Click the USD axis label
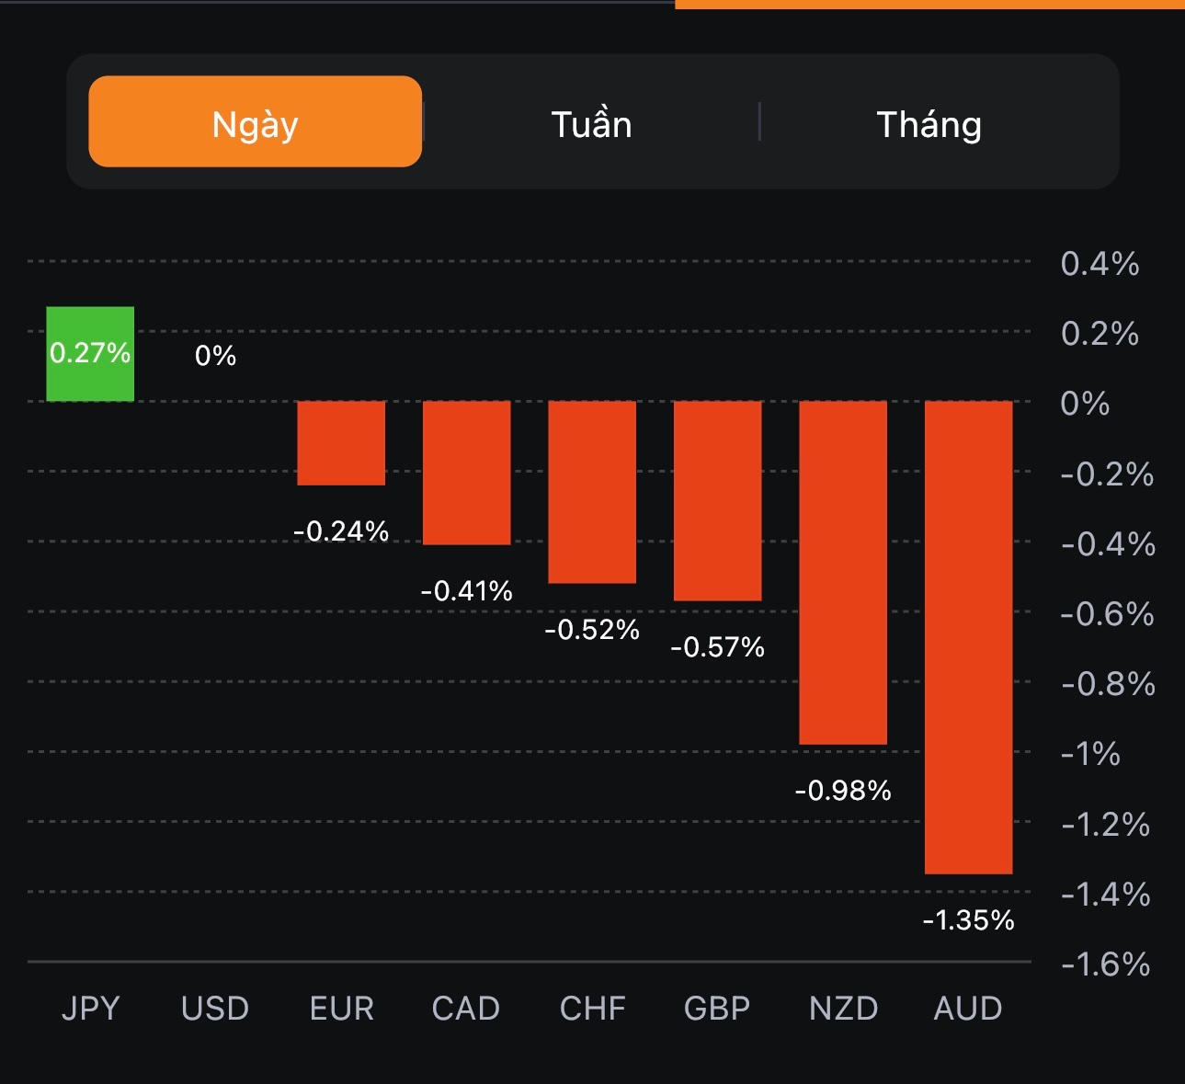Viewport: 1185px width, 1084px height. pyautogui.click(x=215, y=1009)
